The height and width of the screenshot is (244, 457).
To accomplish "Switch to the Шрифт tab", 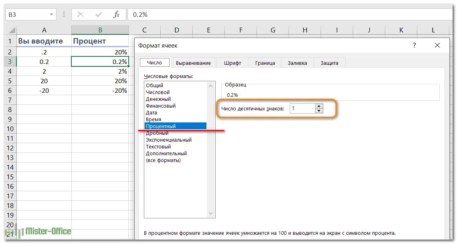I will (233, 63).
